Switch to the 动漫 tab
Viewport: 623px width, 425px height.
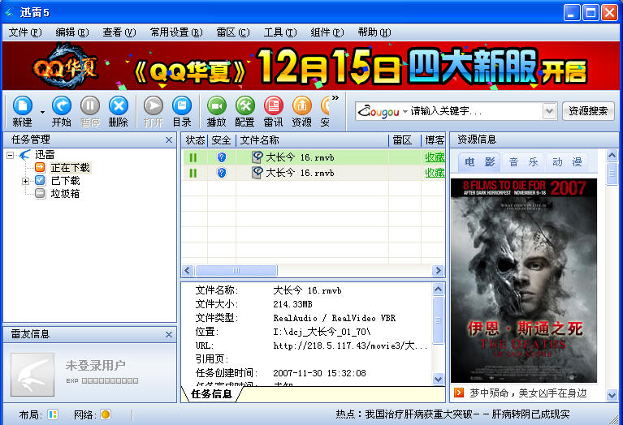(567, 162)
